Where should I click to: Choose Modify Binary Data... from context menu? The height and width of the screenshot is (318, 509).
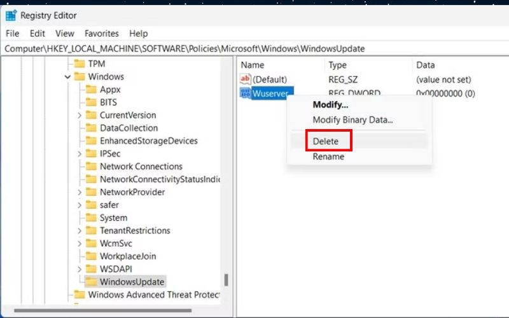(x=359, y=120)
